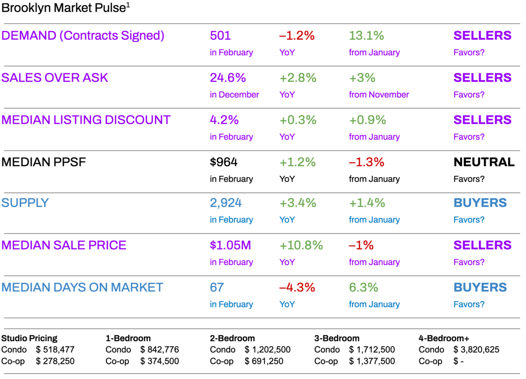Click the 501 contracts signed value
Image resolution: width=526 pixels, height=379 pixels.
(220, 36)
